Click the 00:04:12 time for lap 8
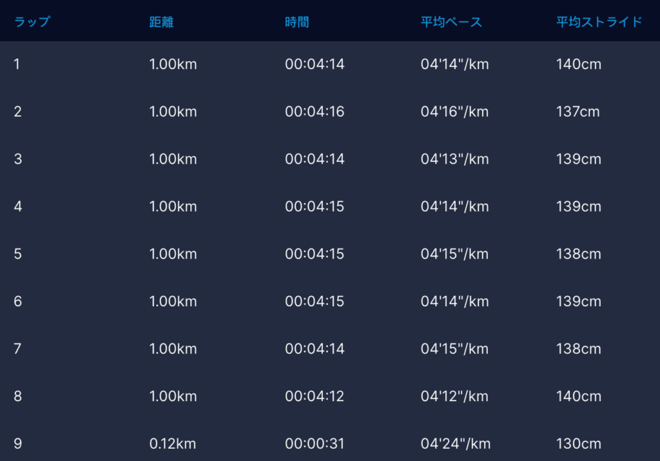660x461 pixels. [x=315, y=396]
